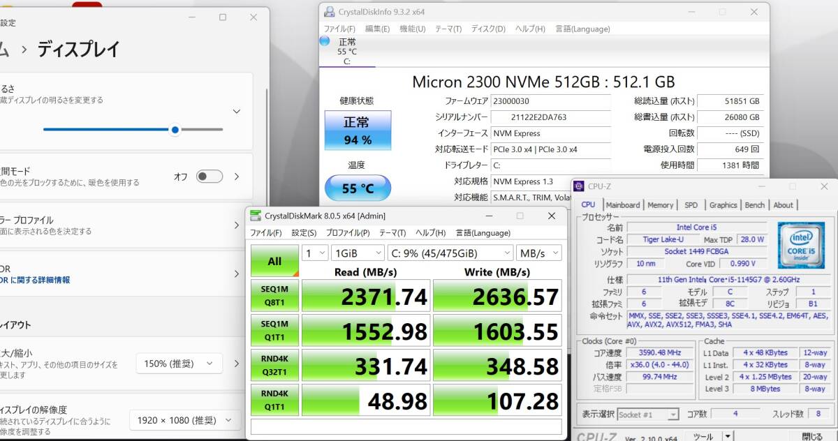
Task: Open night light settings chevron
Action: (237, 177)
